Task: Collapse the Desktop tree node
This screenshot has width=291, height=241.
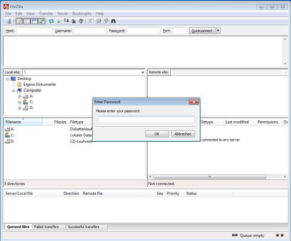Action: click(x=7, y=79)
